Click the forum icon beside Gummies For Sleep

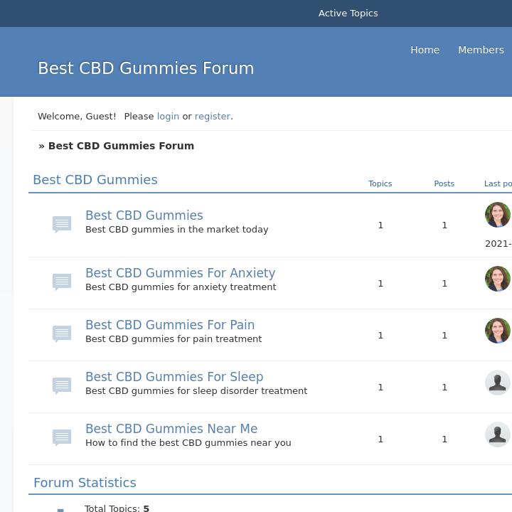(x=62, y=386)
